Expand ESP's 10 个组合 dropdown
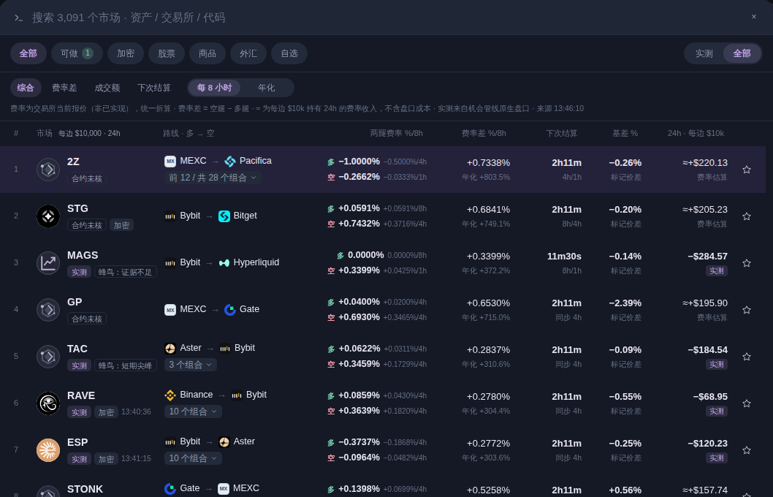This screenshot has width=773, height=497. (x=193, y=458)
